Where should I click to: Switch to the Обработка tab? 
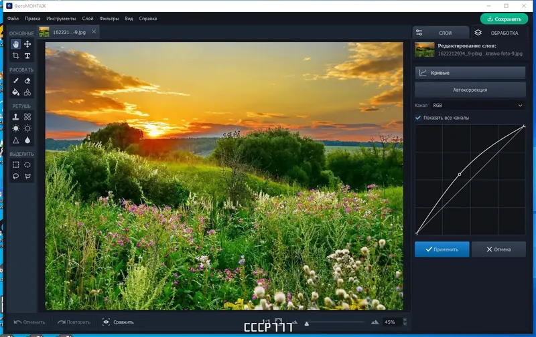(x=498, y=33)
